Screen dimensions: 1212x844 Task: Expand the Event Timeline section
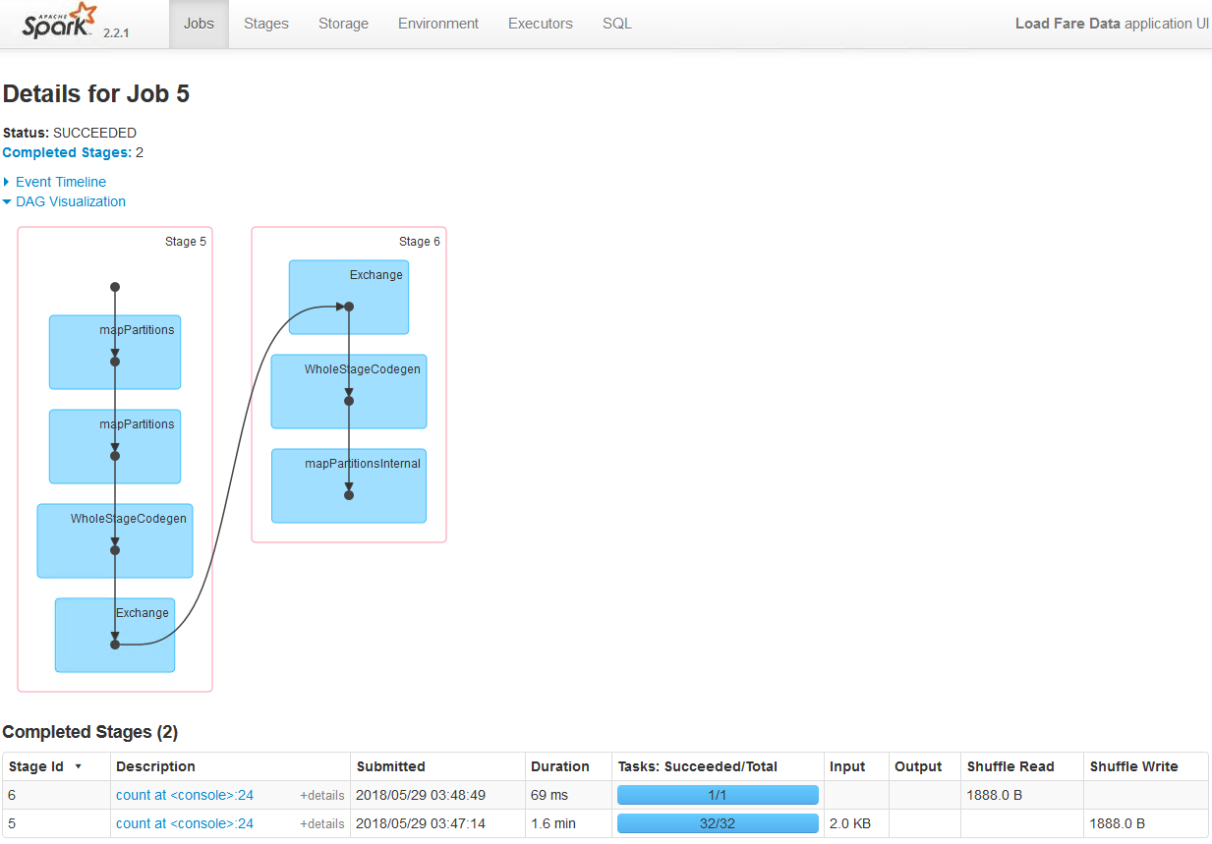click(x=60, y=182)
